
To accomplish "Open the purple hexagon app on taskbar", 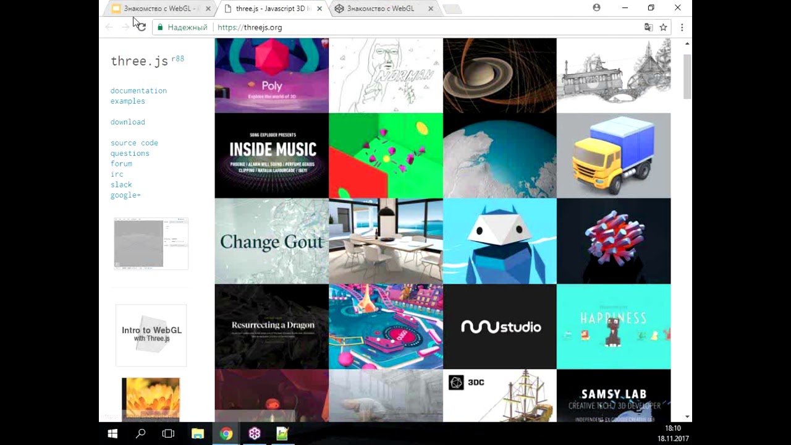I will [x=255, y=434].
